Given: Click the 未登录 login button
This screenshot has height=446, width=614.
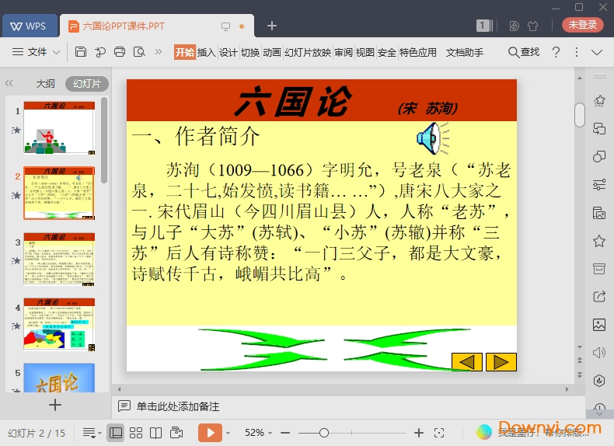Looking at the screenshot, I should coord(583,25).
